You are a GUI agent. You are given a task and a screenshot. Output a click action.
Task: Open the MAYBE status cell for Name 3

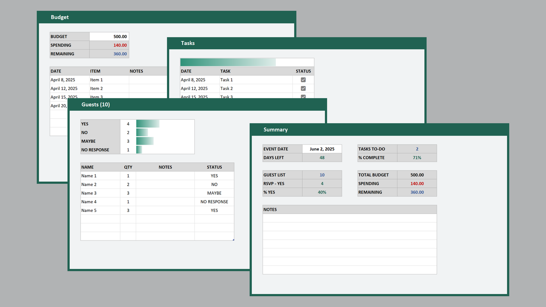pyautogui.click(x=214, y=193)
